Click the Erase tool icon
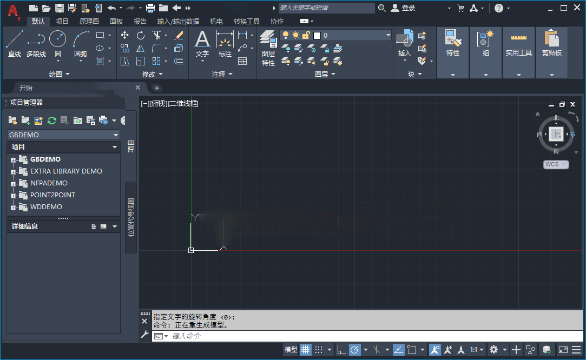This screenshot has width=586, height=360. 179,35
